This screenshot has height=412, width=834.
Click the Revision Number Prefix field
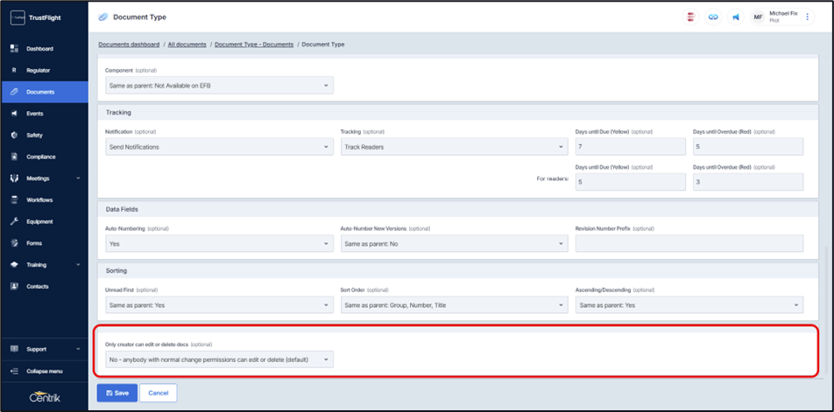pyautogui.click(x=689, y=244)
